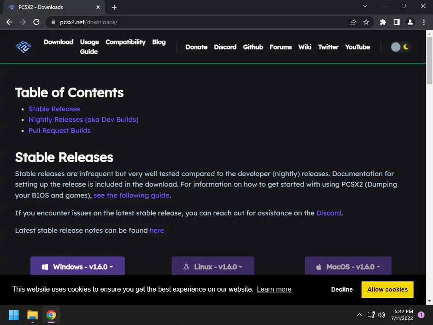Image resolution: width=433 pixels, height=325 pixels.
Task: Toggle the dark/light theme switch
Action: click(x=400, y=47)
